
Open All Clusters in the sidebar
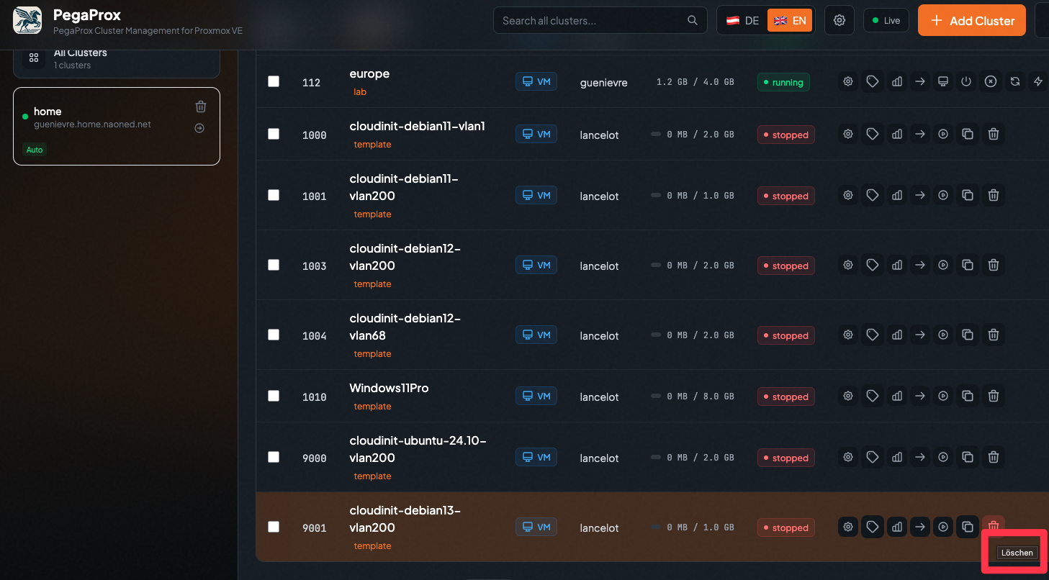117,58
